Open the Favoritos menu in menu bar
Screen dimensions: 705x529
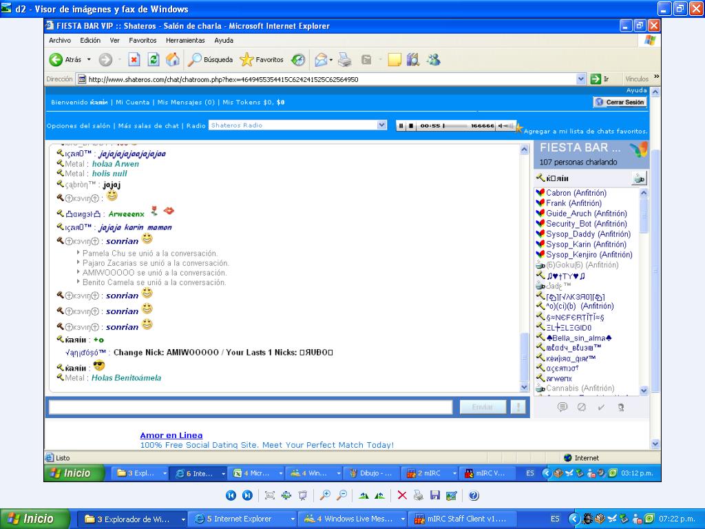click(x=143, y=41)
